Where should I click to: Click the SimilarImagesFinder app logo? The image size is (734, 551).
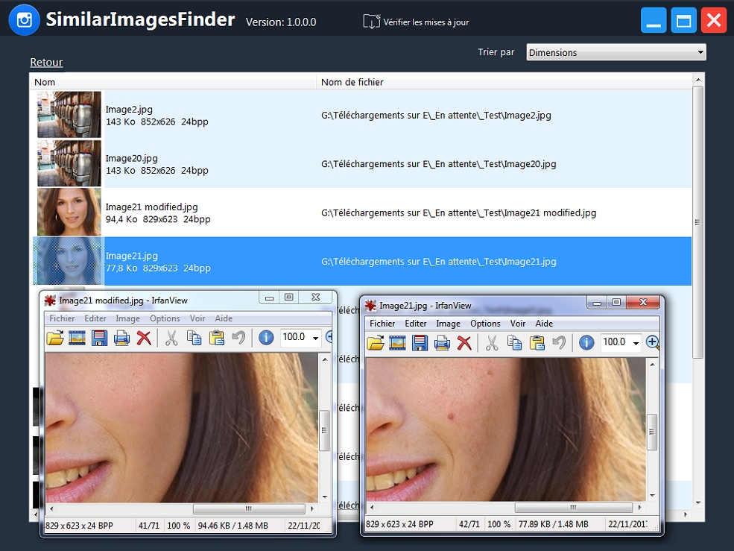coord(24,20)
